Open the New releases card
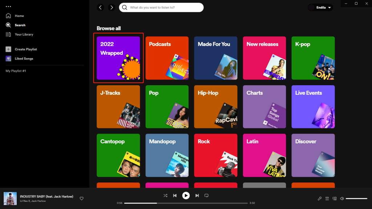Image resolution: width=372 pixels, height=209 pixels. 264,58
